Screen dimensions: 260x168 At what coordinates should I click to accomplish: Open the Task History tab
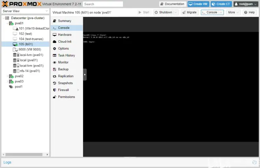click(x=67, y=56)
